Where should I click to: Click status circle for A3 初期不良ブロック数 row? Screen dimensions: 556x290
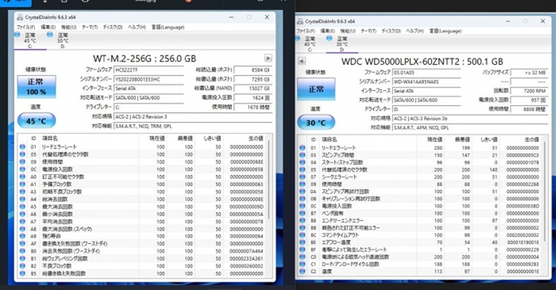tap(22, 191)
